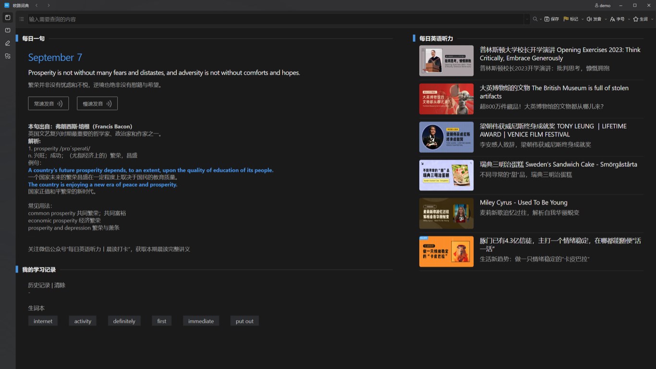Clear history via 清除 link
Screen dimensions: 656x369
point(60,285)
